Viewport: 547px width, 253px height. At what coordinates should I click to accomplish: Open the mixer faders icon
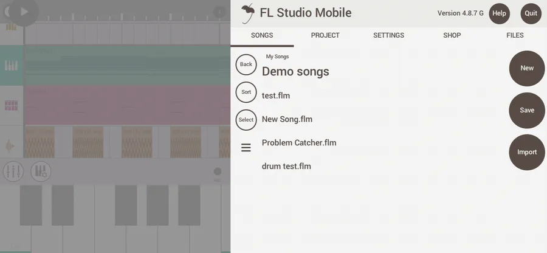pos(13,172)
